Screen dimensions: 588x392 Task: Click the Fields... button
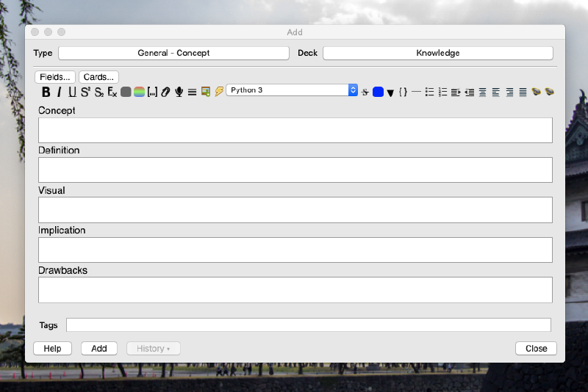coord(55,77)
